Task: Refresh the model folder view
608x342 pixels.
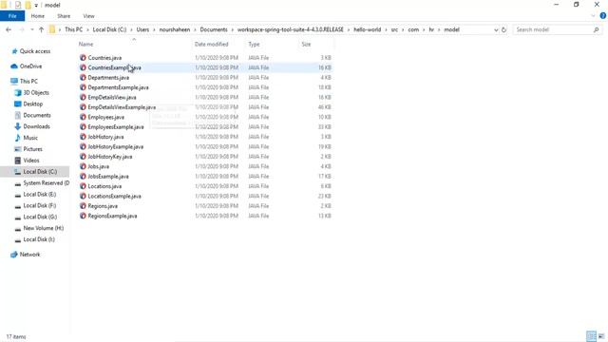Action: click(503, 29)
